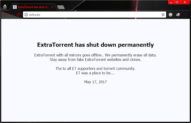Click the incognito mode indicator icon
This screenshot has height=123, width=191.
point(5,7)
